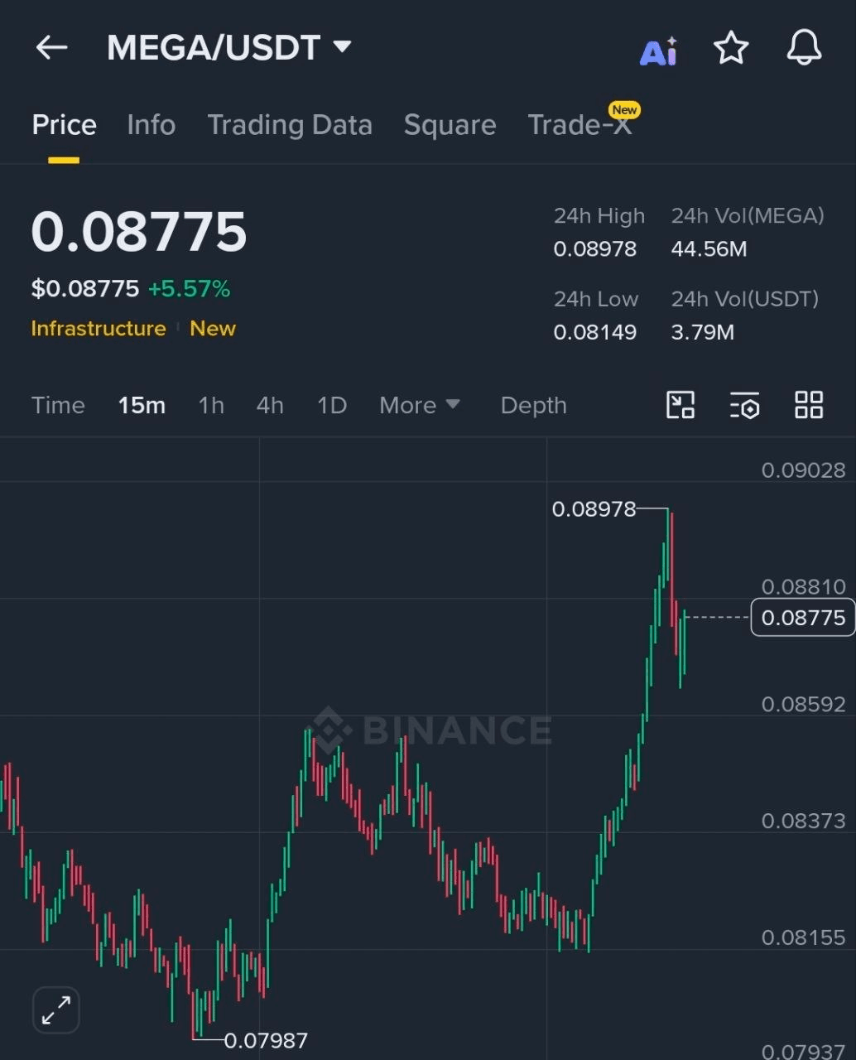Viewport: 856px width, 1060px height.
Task: Tap the +5.57% change value
Action: 189,289
